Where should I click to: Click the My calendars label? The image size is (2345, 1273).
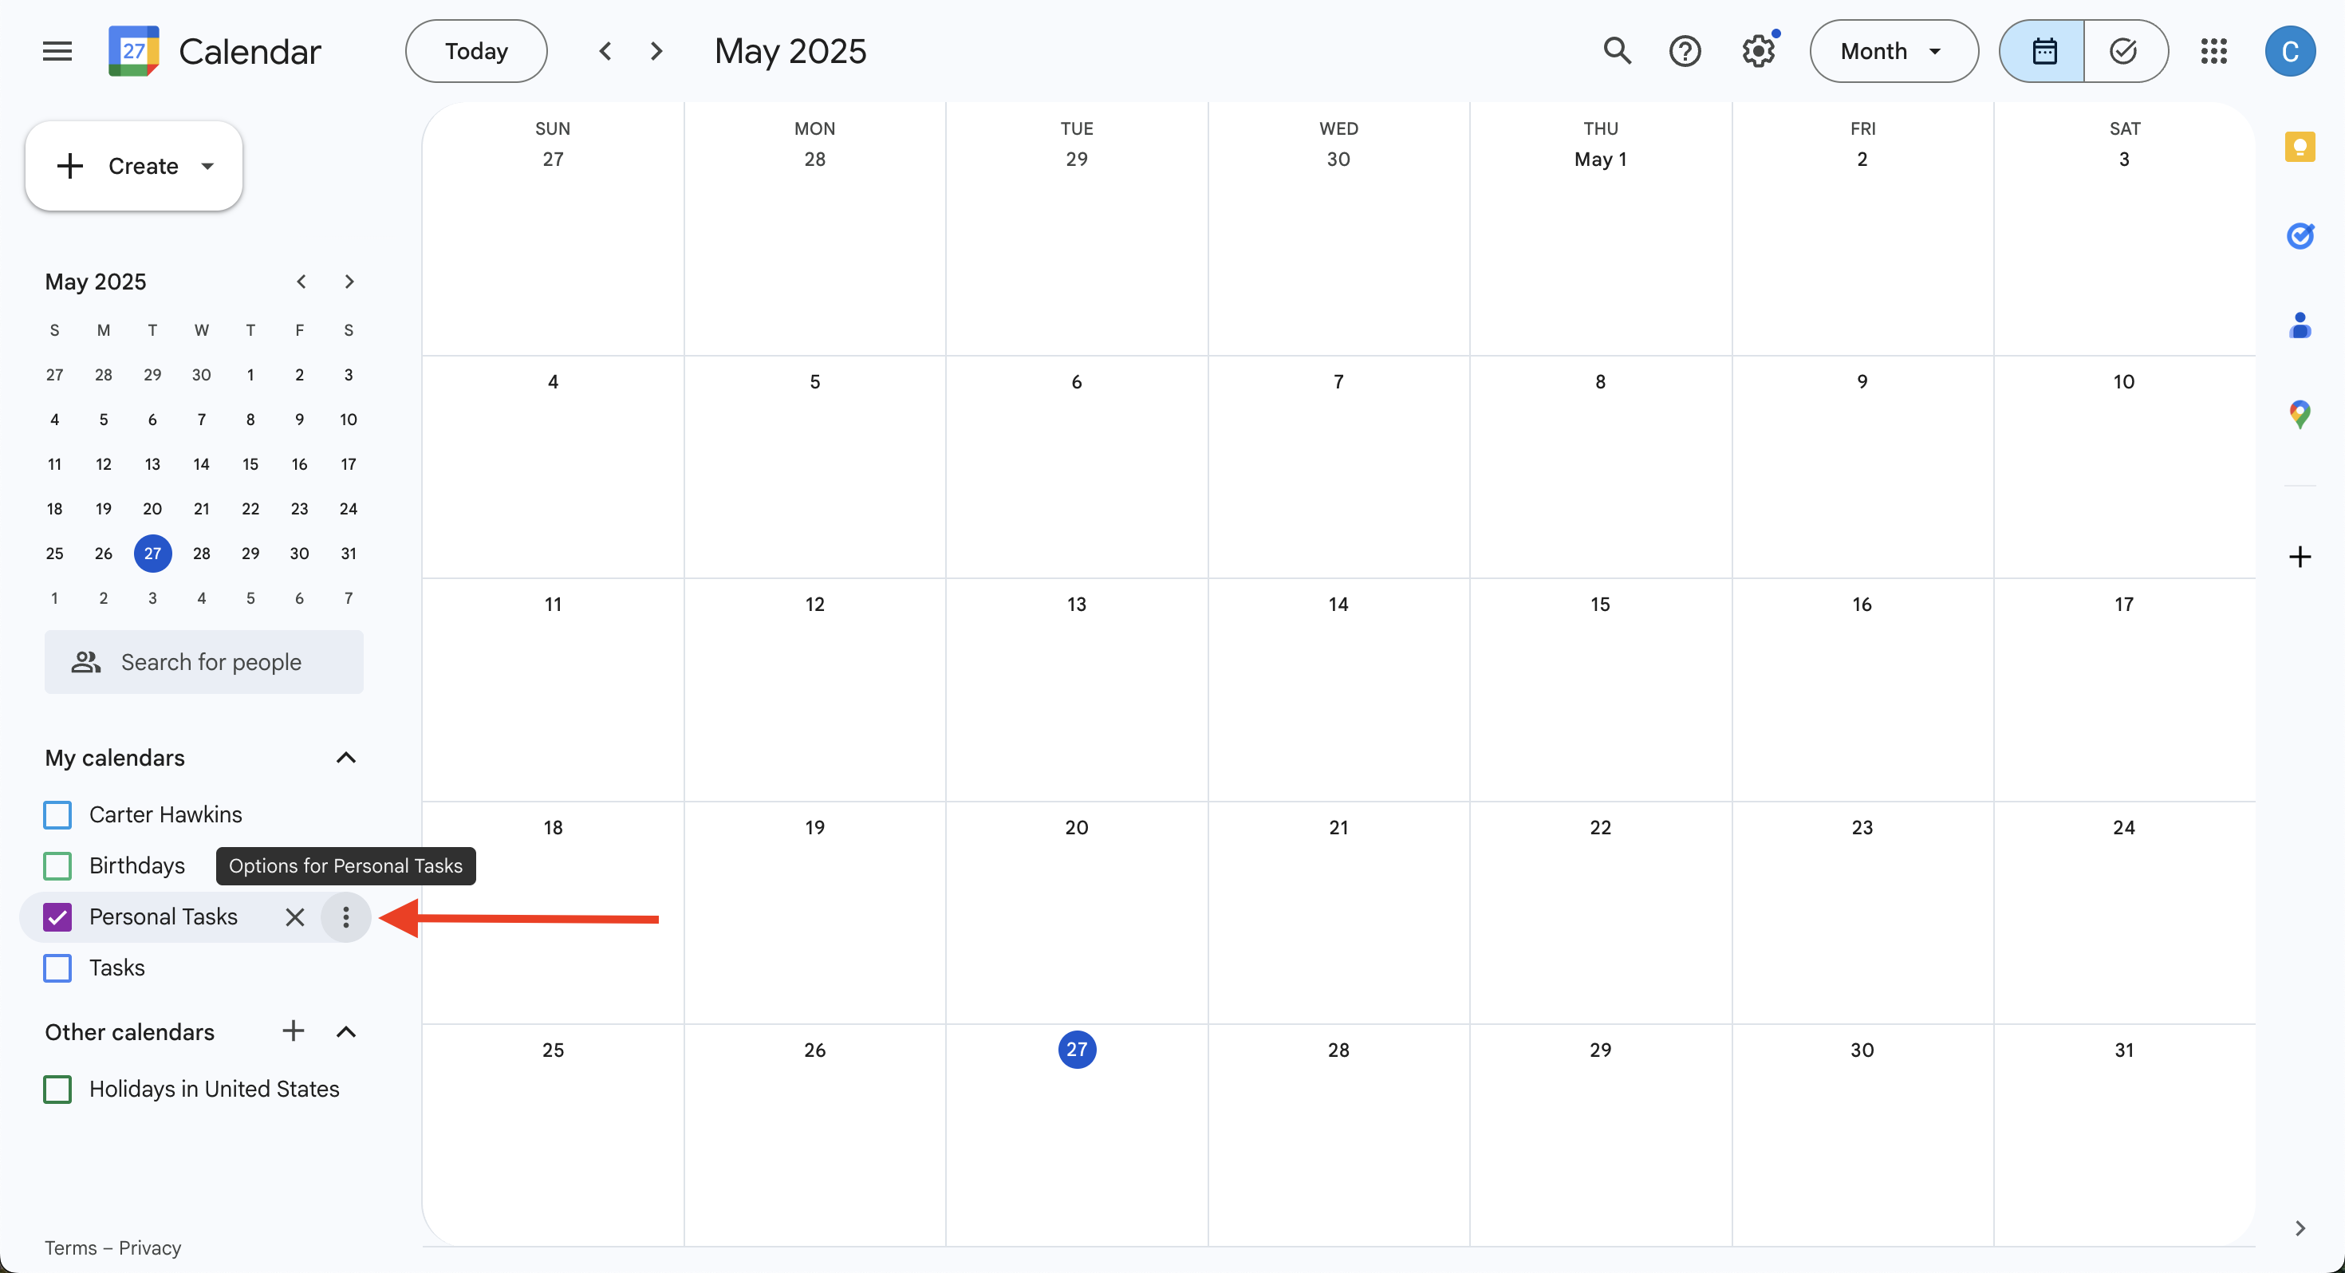(115, 758)
